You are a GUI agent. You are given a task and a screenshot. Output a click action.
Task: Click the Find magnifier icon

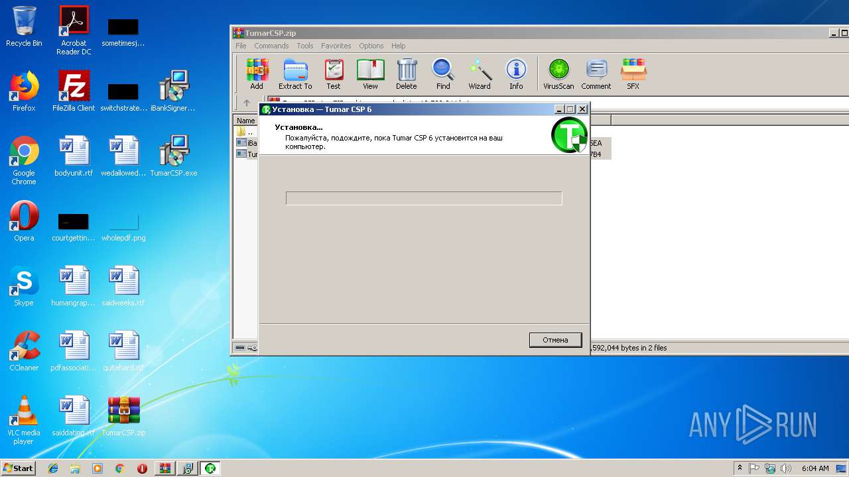pos(443,74)
